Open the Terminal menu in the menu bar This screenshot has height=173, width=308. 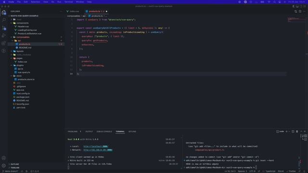pos(68,2)
